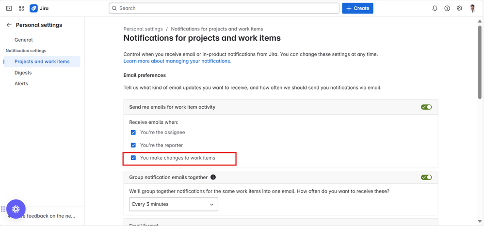This screenshot has height=226, width=484.
Task: Select Alerts in the sidebar
Action: (x=21, y=84)
